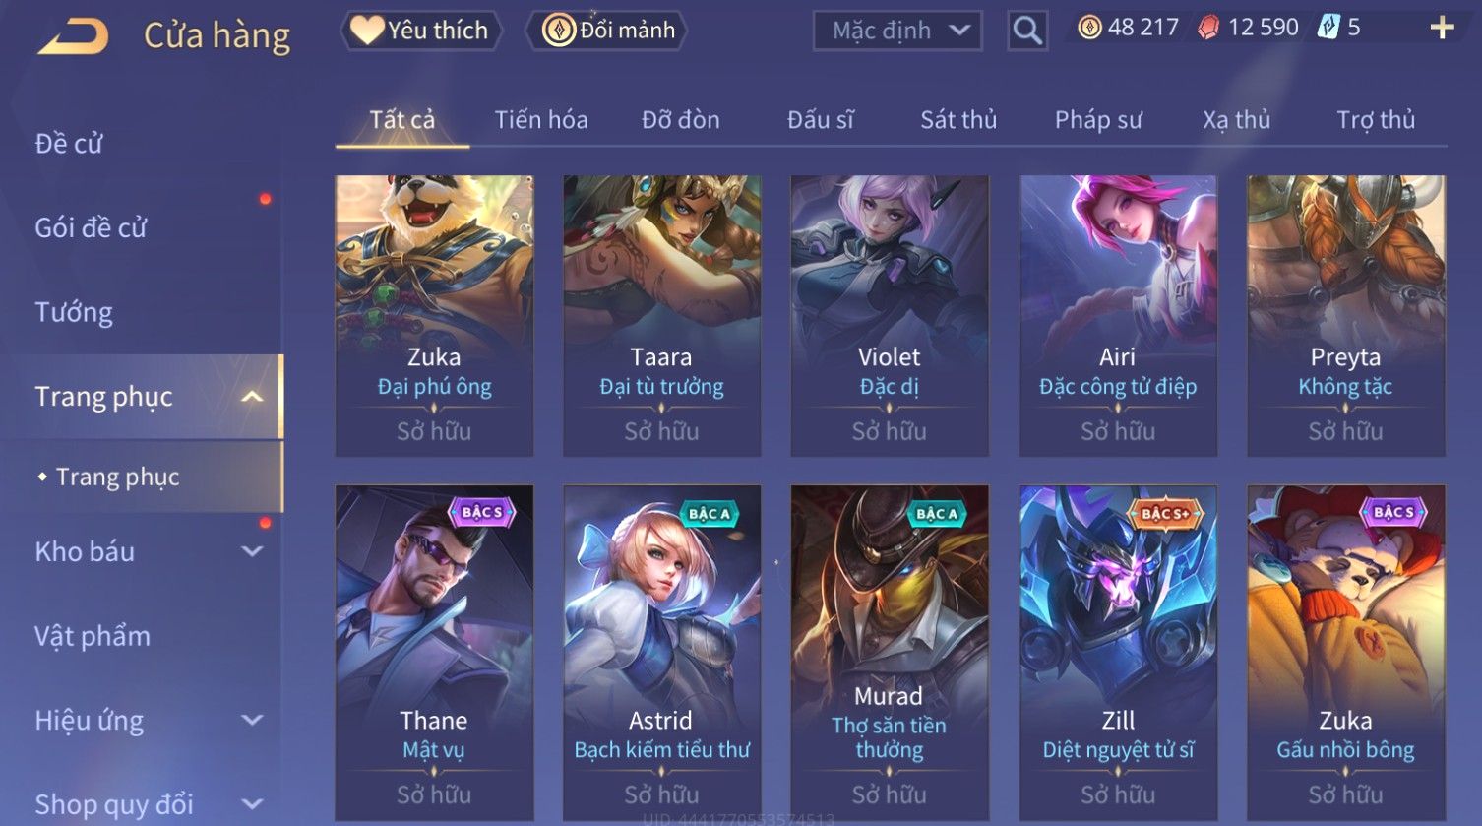Click the plus icon to add currency
1482x826 pixels.
click(x=1442, y=28)
